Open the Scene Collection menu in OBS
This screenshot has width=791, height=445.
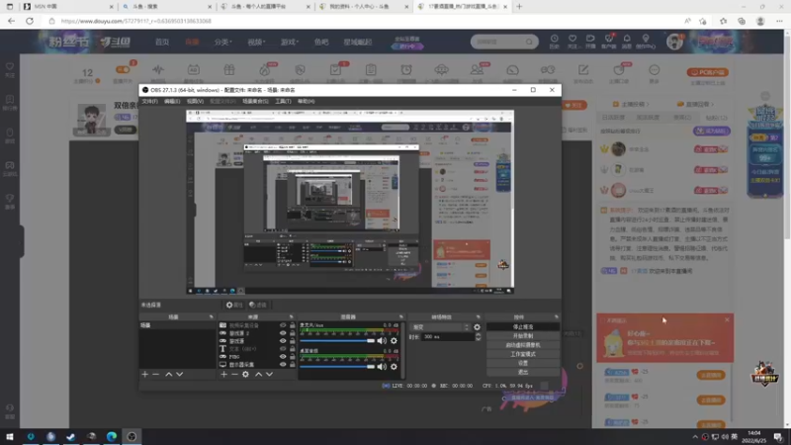coord(255,102)
